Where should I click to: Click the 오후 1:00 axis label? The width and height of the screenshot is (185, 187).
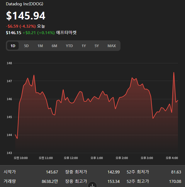tap(97, 158)
